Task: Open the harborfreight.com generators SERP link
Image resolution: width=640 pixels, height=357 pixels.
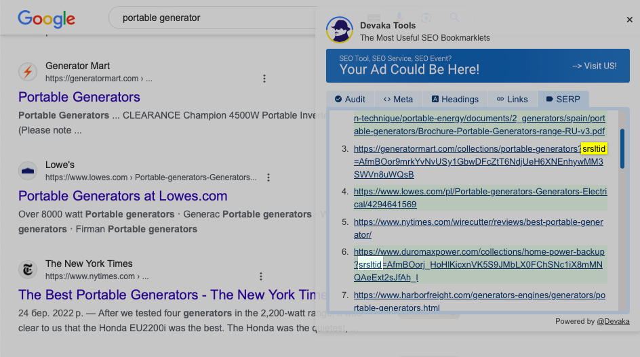Action: point(479,301)
